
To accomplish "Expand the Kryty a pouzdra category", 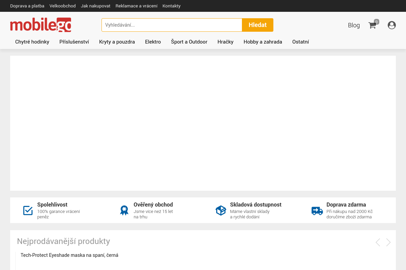I will coord(117,42).
